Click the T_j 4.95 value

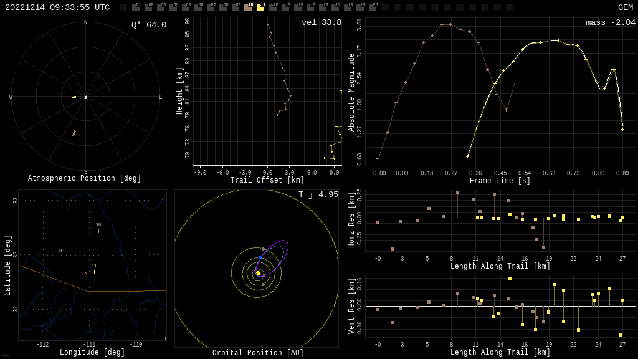click(x=318, y=194)
